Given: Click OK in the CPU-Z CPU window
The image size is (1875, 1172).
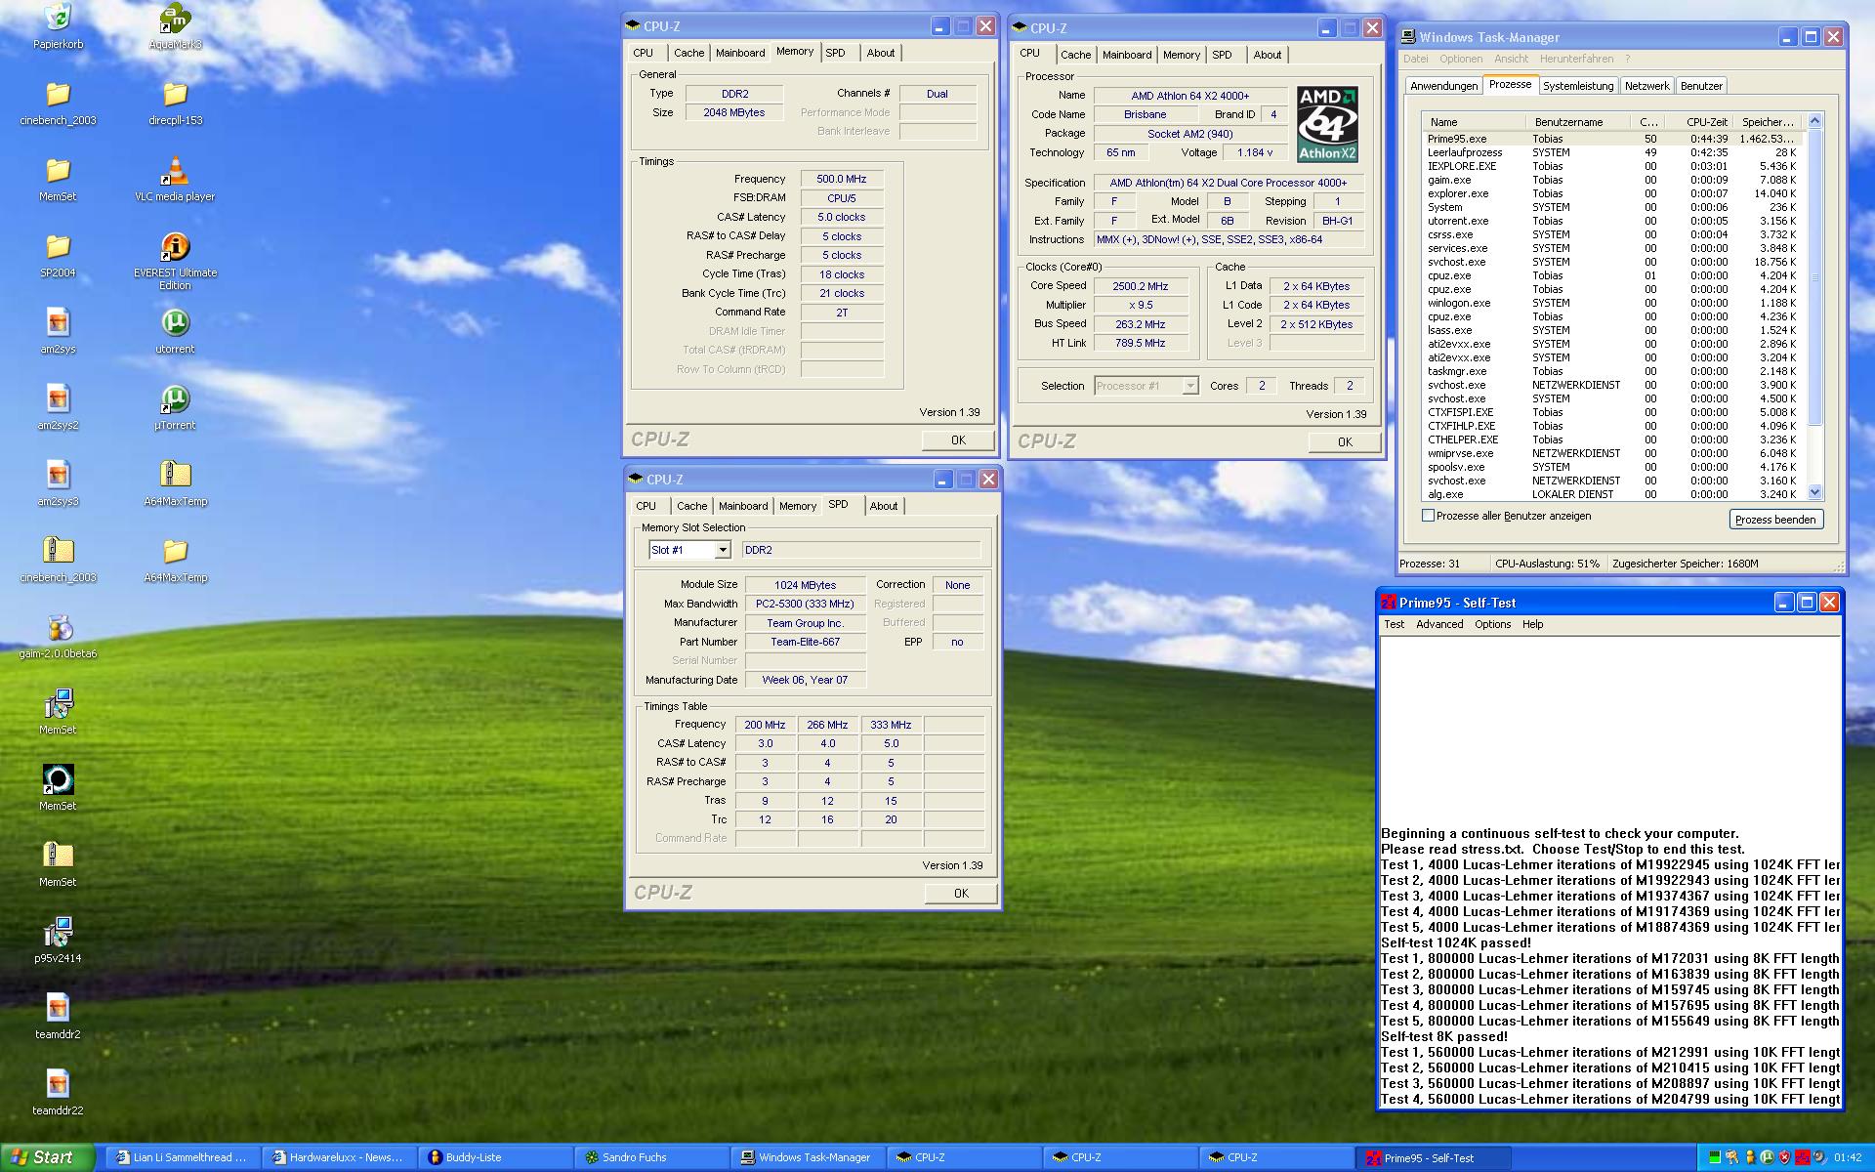Looking at the screenshot, I should [x=1345, y=442].
